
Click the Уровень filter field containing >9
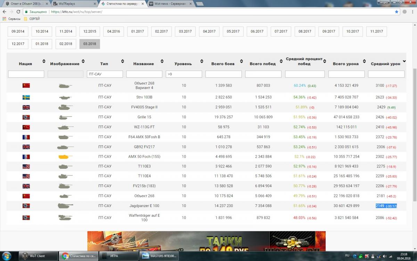click(184, 74)
